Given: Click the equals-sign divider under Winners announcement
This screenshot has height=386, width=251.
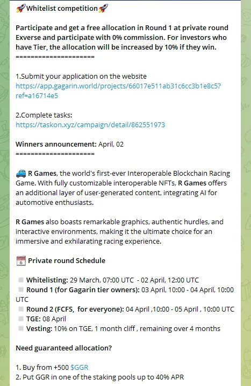Looking at the screenshot, I should point(55,154).
